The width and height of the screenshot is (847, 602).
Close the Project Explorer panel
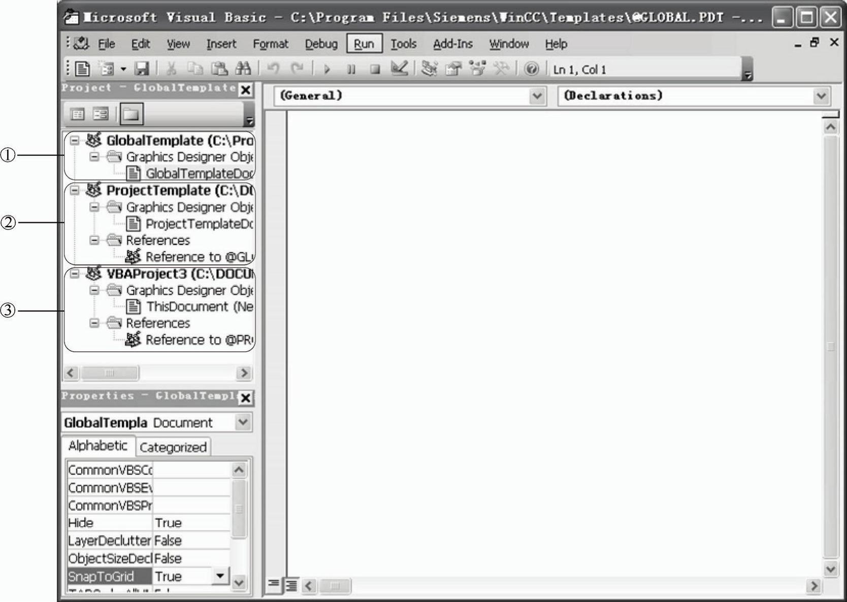click(x=246, y=90)
